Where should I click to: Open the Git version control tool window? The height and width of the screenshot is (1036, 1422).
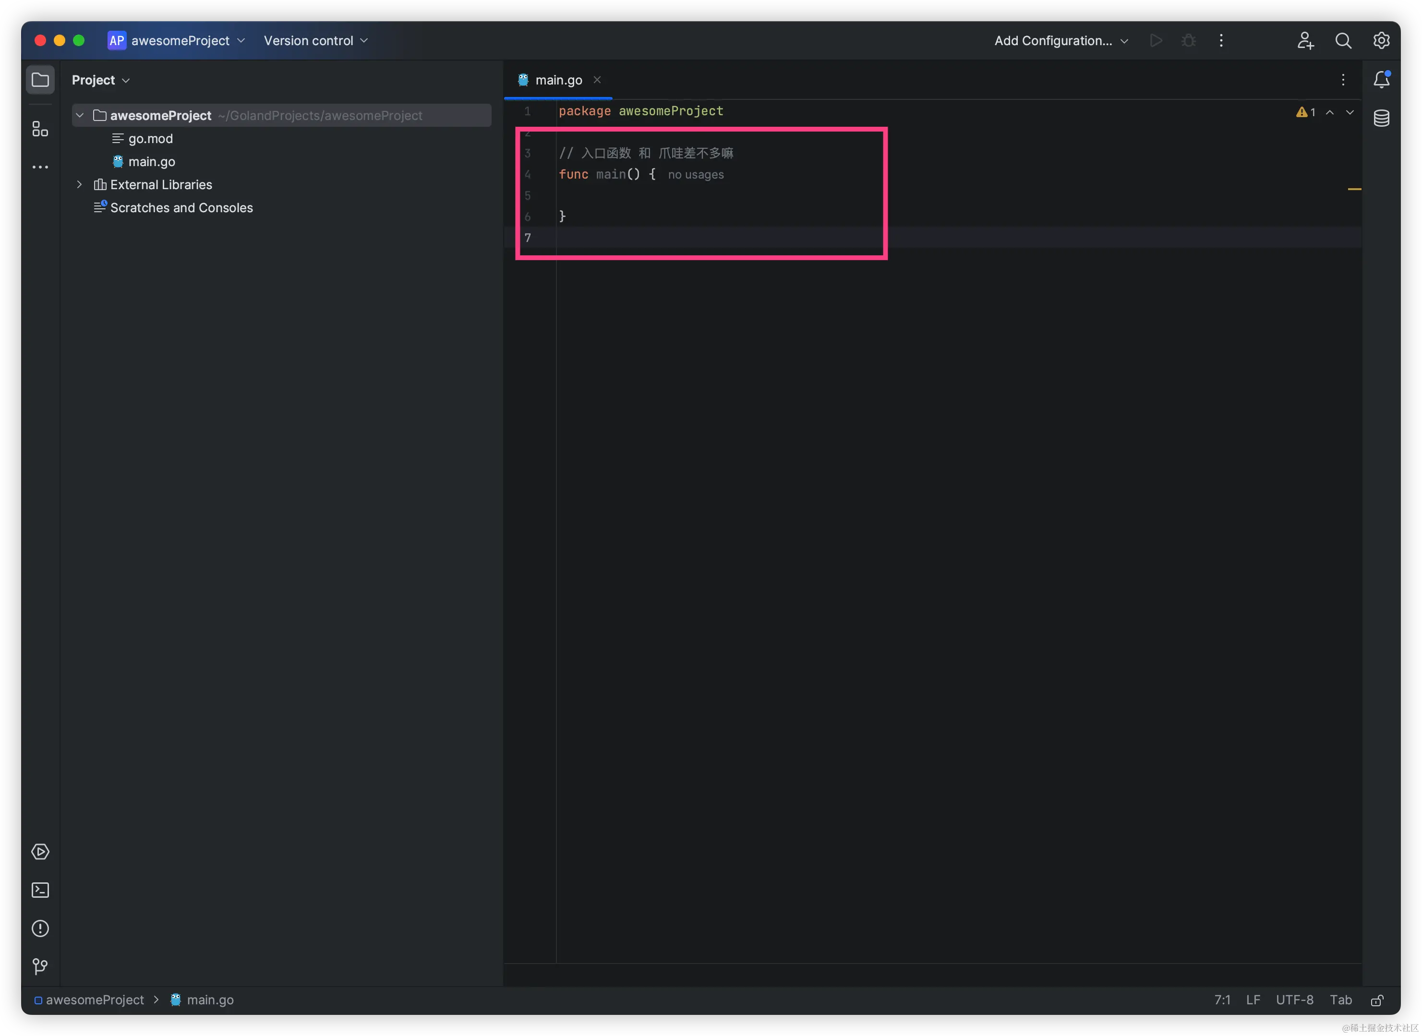(x=40, y=966)
